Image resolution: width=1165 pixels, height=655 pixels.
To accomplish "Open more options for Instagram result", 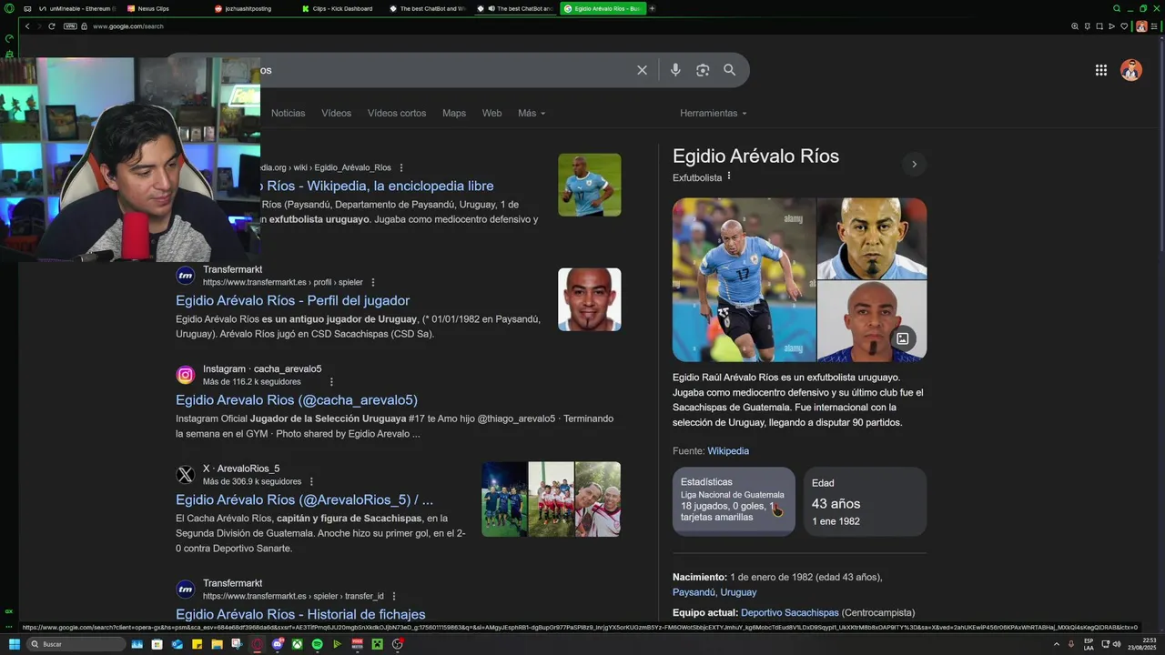I will click(331, 382).
